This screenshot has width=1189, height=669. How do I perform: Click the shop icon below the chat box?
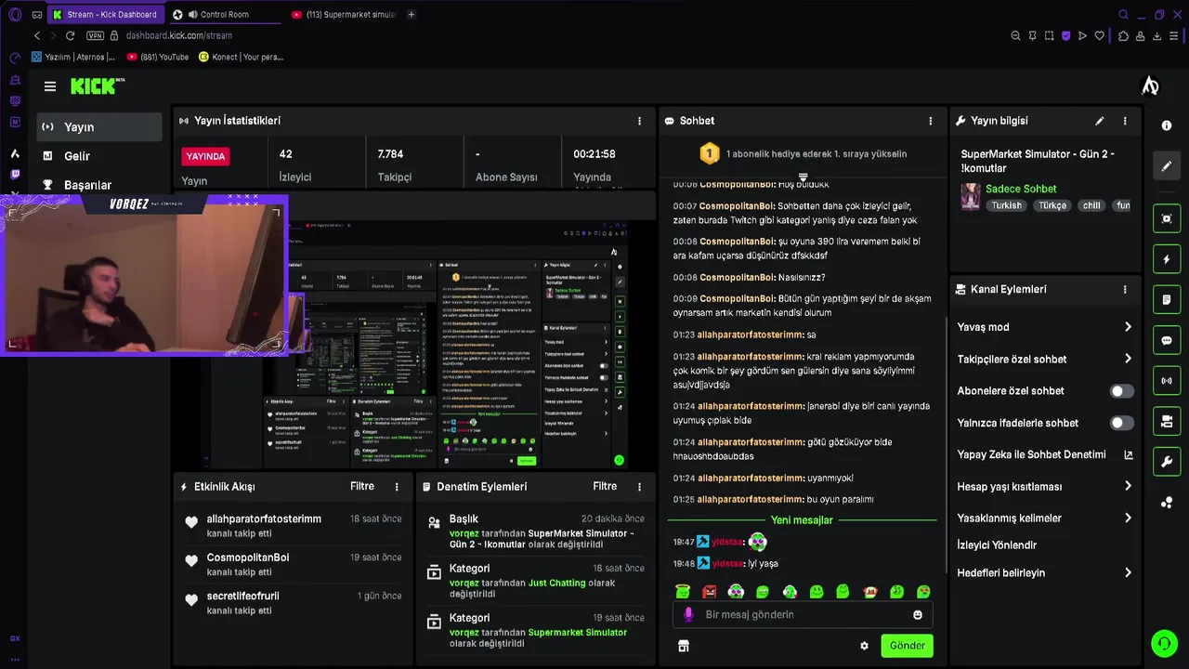tap(684, 646)
